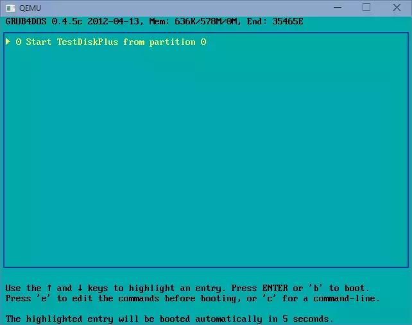The image size is (412, 325).
Task: Close the QEMU window
Action: click(x=397, y=7)
